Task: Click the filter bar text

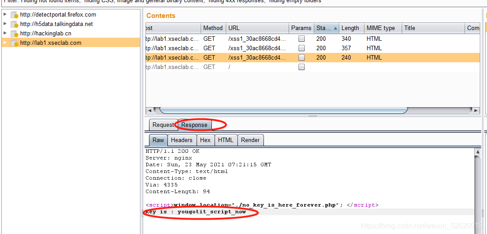Action: click(x=162, y=1)
